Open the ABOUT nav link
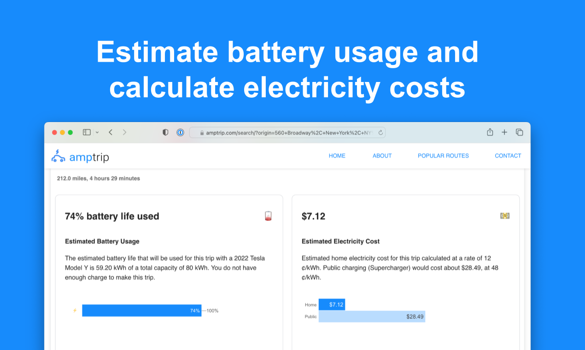 pos(382,156)
